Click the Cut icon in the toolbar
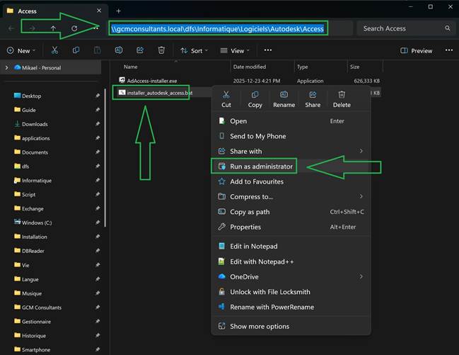The width and height of the screenshot is (459, 355). coord(54,50)
